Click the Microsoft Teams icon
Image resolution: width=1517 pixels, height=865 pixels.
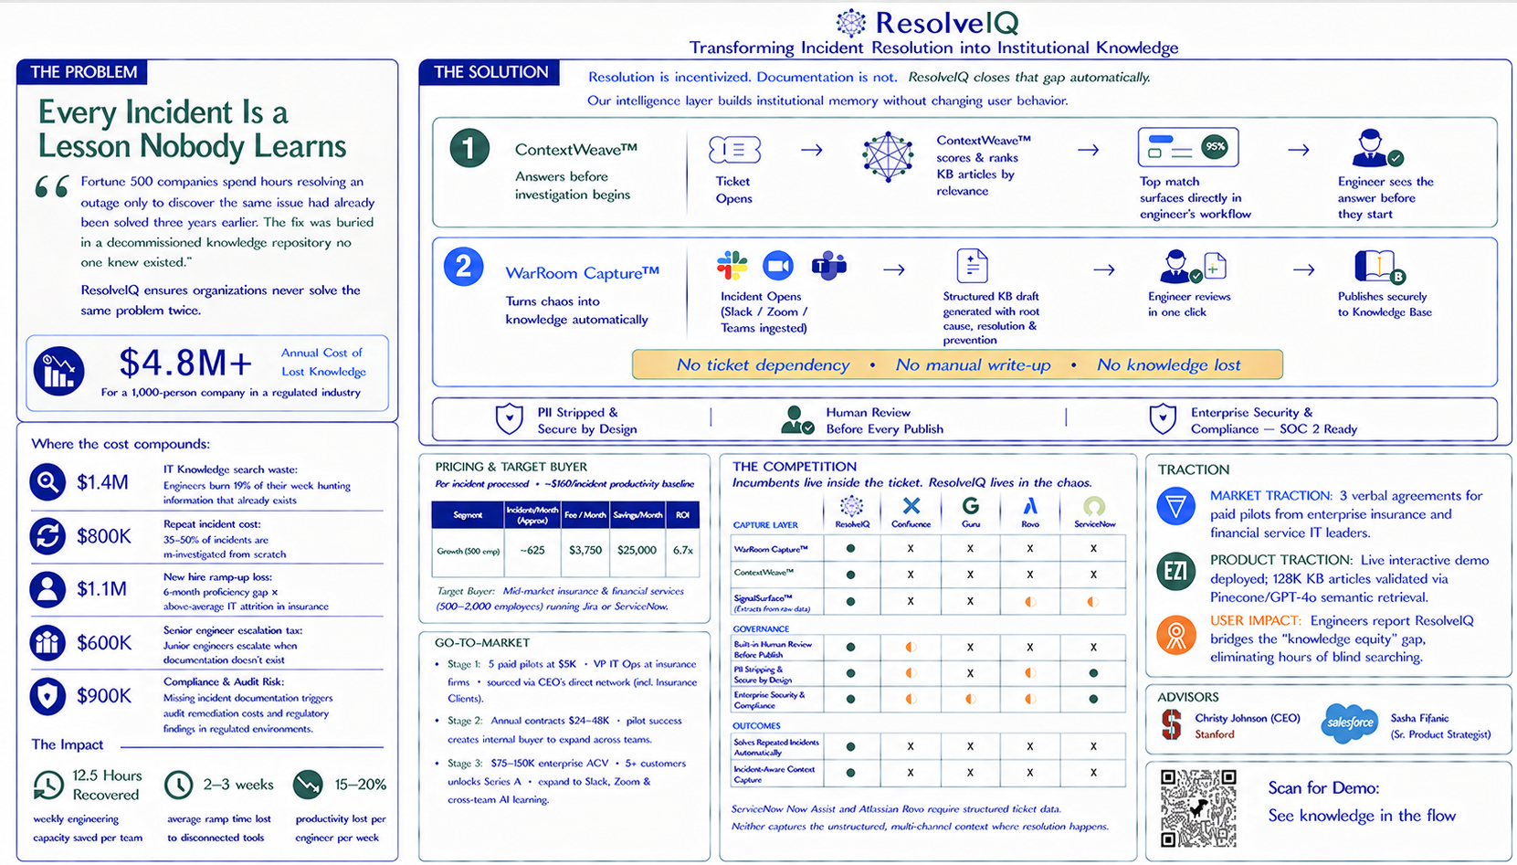(x=829, y=266)
